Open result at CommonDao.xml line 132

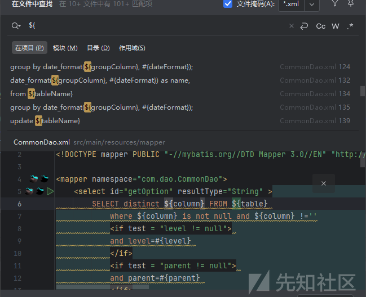(180, 80)
